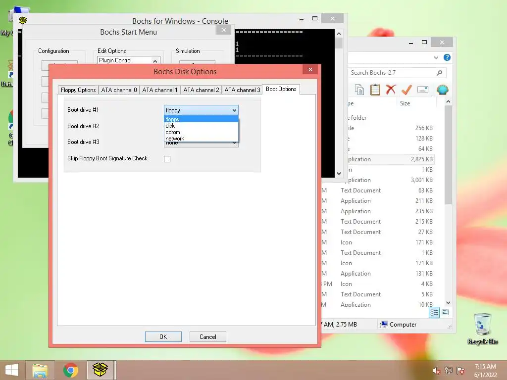Select floppy in the boot drive list
The height and width of the screenshot is (380, 507).
(x=201, y=119)
